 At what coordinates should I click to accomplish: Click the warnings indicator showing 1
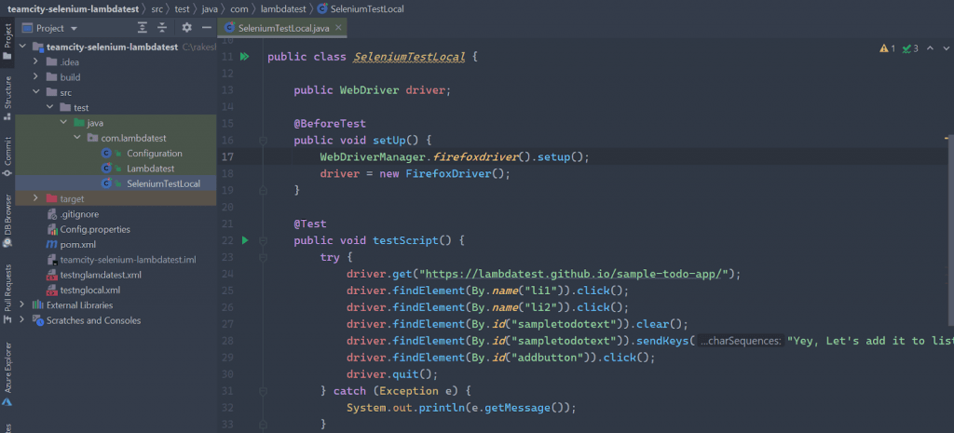887,48
